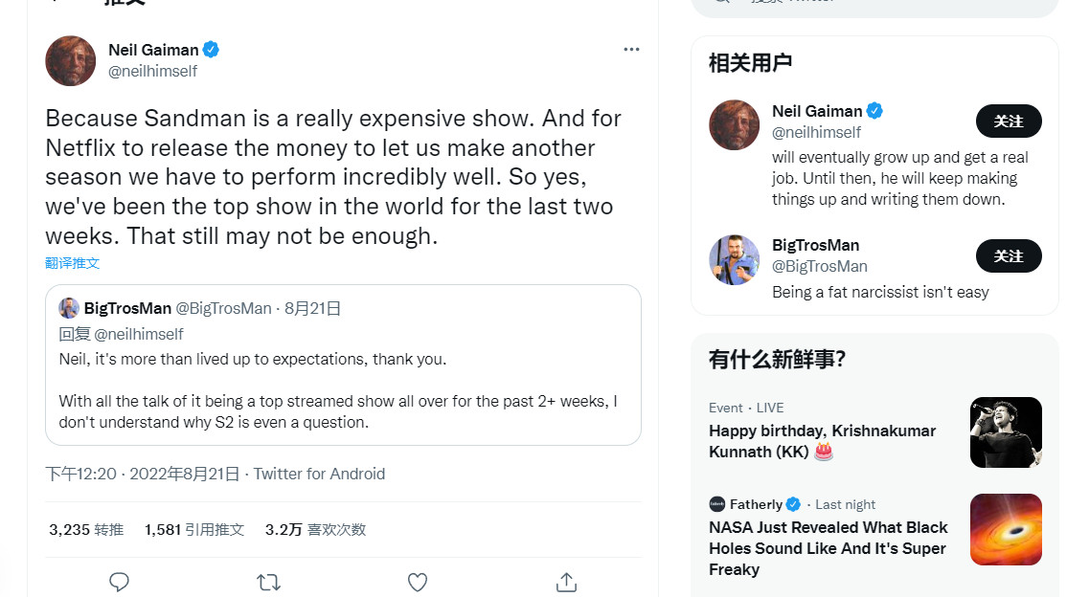Follow BigTrosMan via the 关注 button
Screen dimensions: 1067x597
pos(1009,255)
